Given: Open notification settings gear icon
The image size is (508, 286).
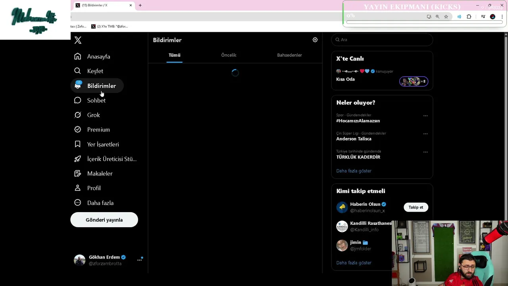Looking at the screenshot, I should coord(315,40).
